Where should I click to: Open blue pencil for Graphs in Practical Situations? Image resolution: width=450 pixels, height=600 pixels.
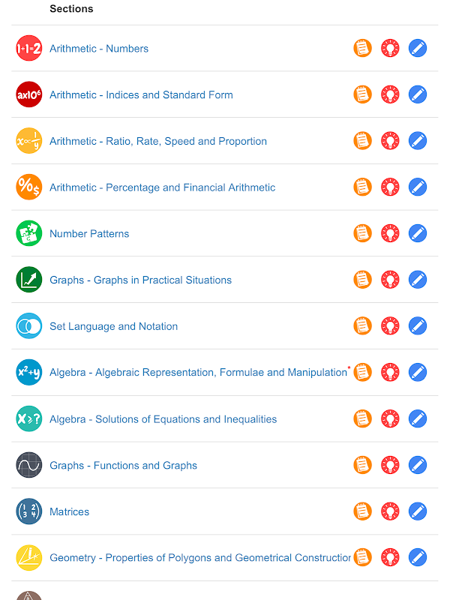coord(418,280)
